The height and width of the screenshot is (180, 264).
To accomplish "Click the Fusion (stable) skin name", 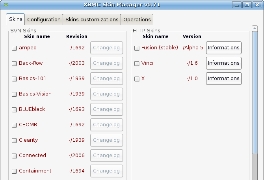I will coord(160,48).
